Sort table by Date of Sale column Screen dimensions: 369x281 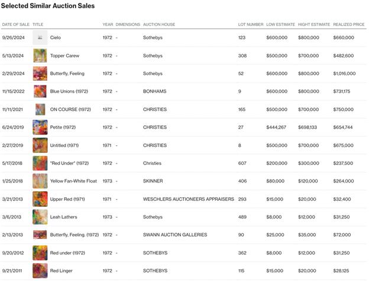tap(16, 25)
